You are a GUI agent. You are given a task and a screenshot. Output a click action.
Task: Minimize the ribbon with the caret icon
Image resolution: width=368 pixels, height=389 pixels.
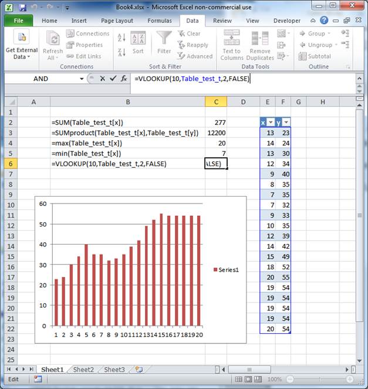[313, 21]
